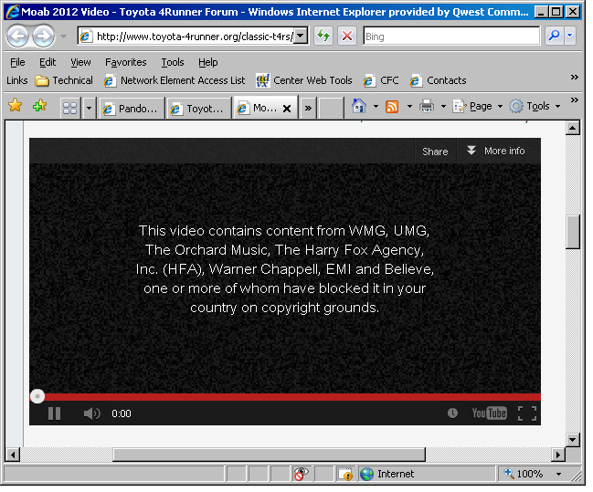Click the horizontal scrollbar right arrow
593x492 pixels.
click(x=558, y=455)
